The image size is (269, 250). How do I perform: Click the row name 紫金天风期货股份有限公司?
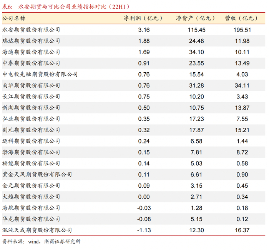[x=37, y=175]
